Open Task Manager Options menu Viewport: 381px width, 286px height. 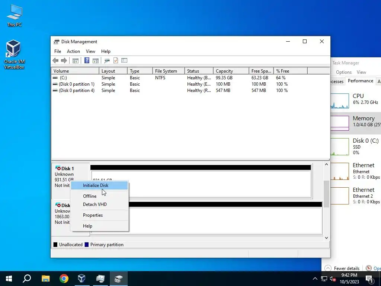click(343, 72)
